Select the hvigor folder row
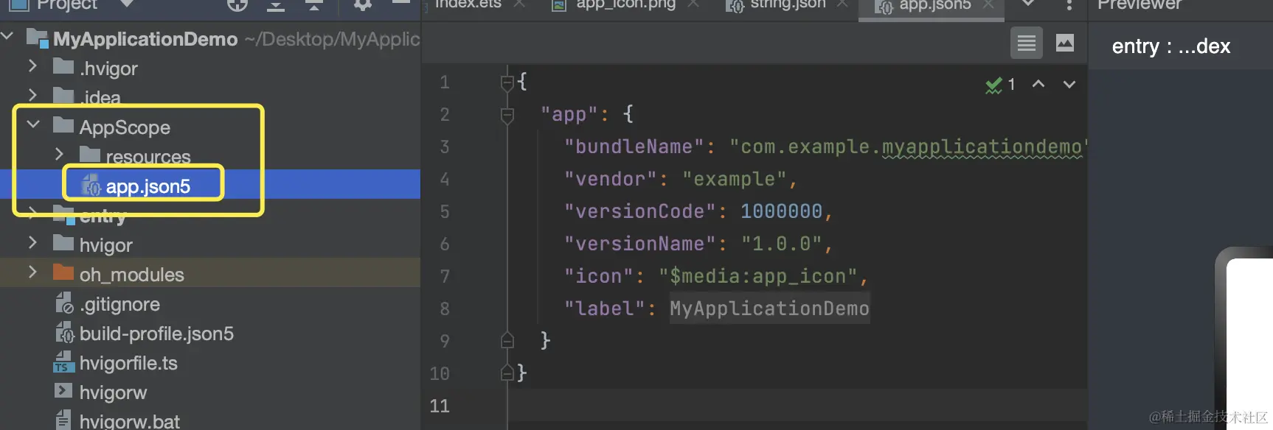 [210, 244]
